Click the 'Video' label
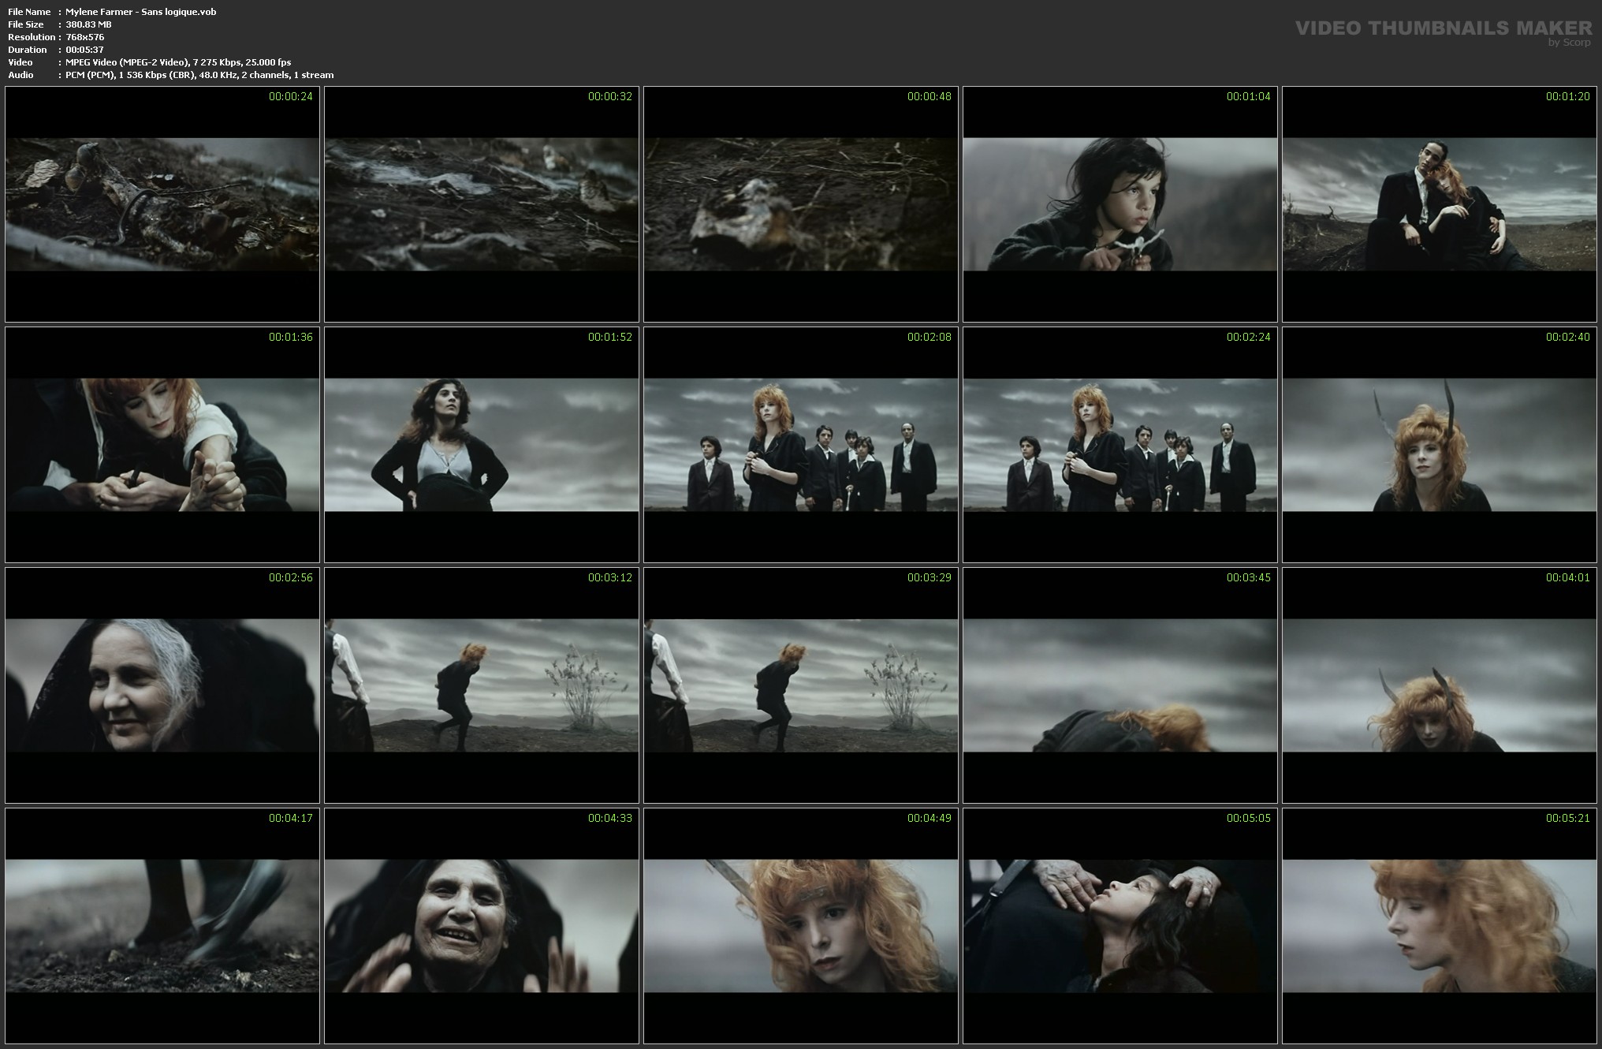This screenshot has width=1602, height=1049. coord(20,62)
